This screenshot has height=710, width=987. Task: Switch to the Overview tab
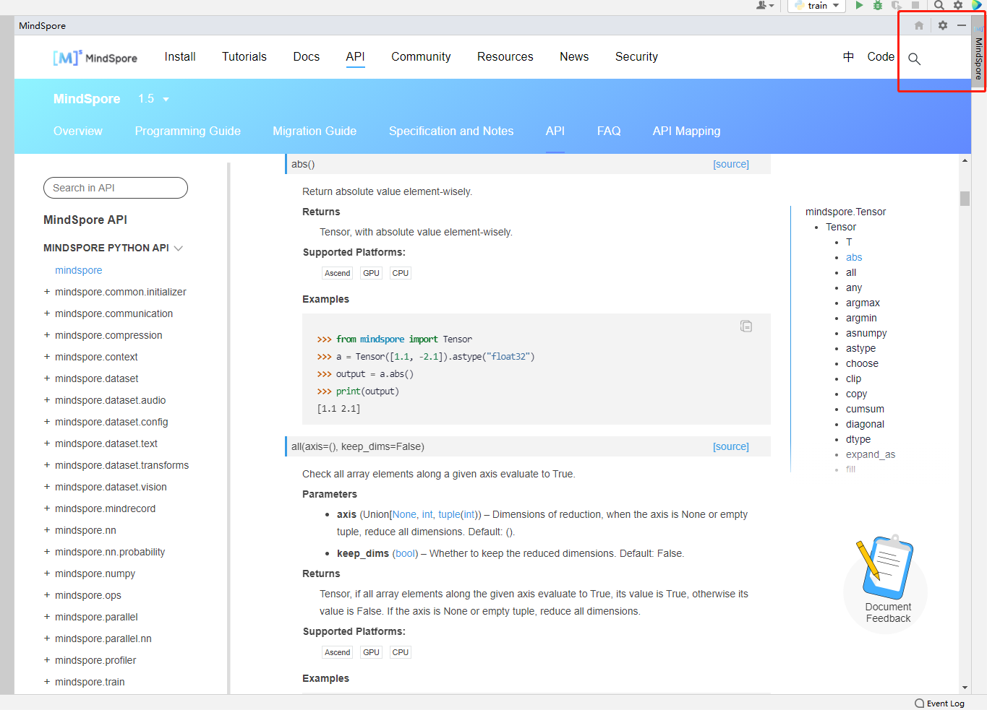tap(78, 131)
